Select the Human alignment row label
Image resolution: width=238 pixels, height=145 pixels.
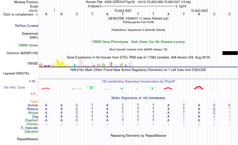33,105
